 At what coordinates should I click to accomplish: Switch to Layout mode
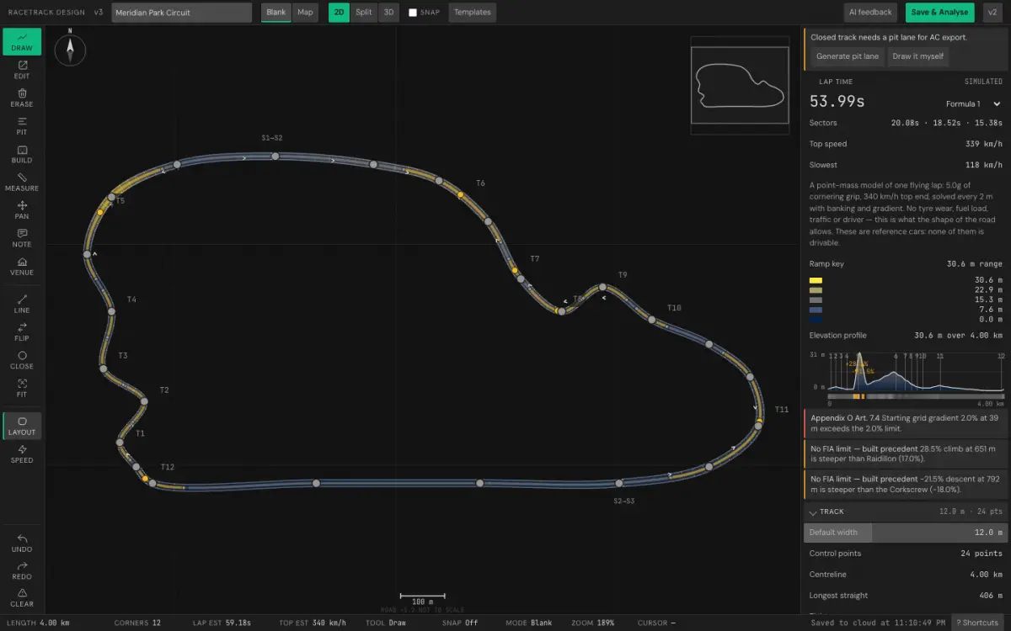click(22, 427)
